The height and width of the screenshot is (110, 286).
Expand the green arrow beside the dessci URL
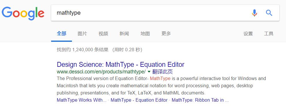pos(149,72)
